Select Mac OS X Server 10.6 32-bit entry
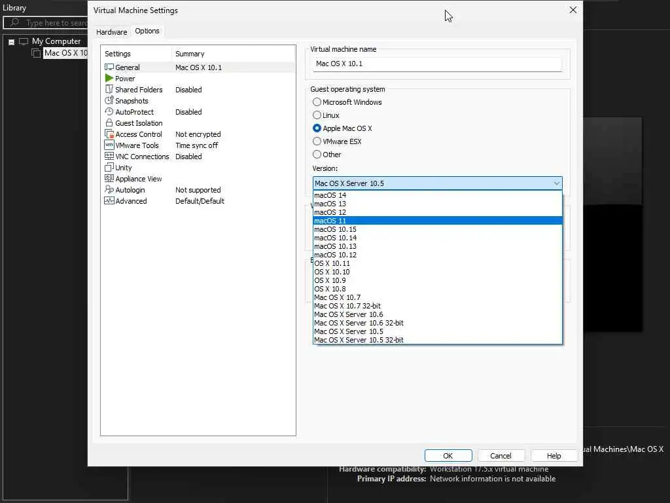This screenshot has width=670, height=503. pyautogui.click(x=438, y=323)
